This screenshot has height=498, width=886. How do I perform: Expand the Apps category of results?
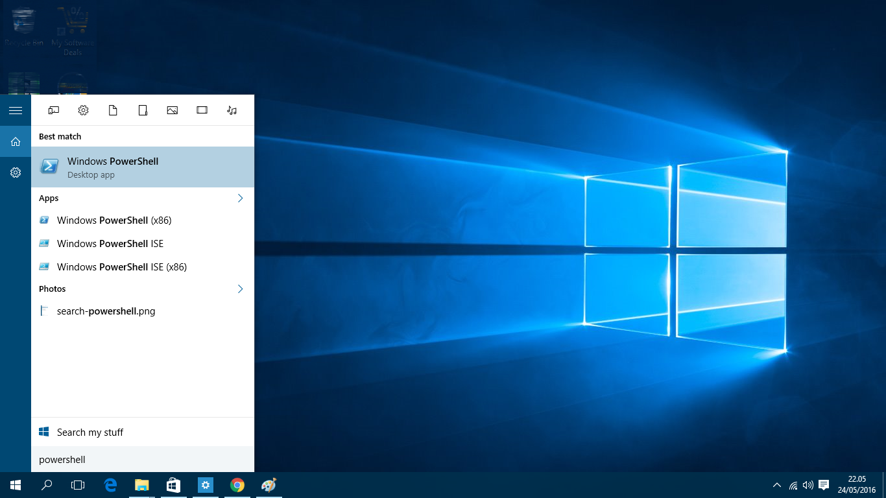point(240,198)
